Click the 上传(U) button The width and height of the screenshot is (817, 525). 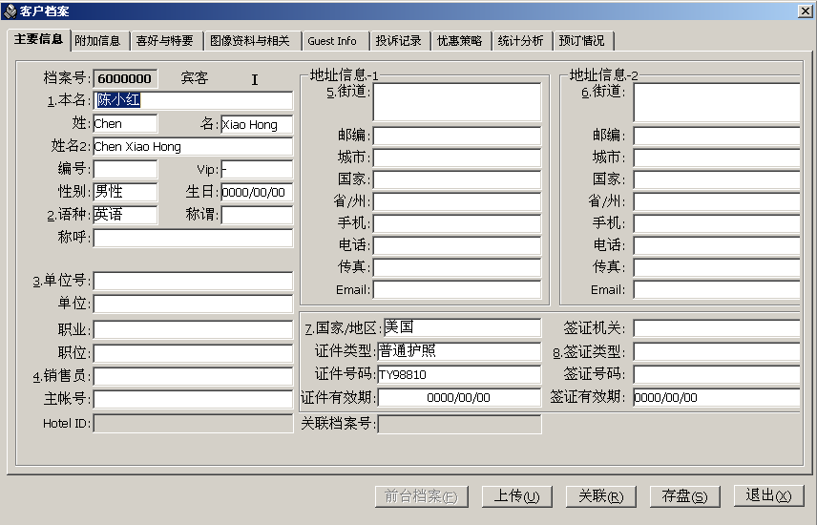(516, 496)
